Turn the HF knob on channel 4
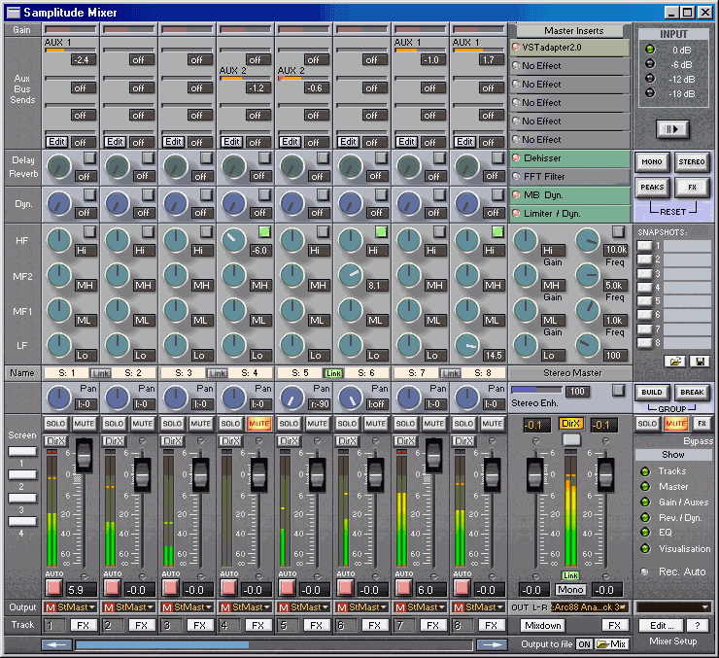The height and width of the screenshot is (658, 719). [x=233, y=240]
